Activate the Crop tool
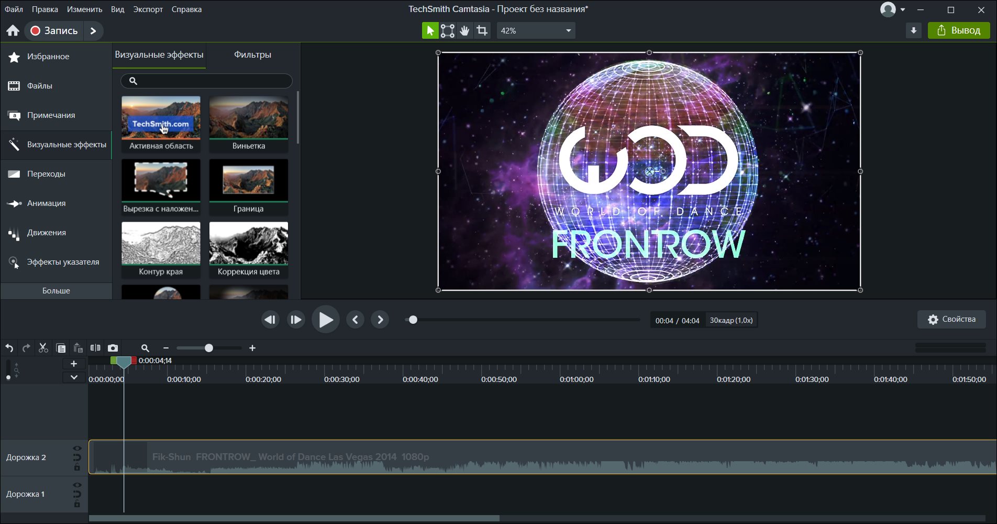This screenshot has height=524, width=997. [x=482, y=30]
